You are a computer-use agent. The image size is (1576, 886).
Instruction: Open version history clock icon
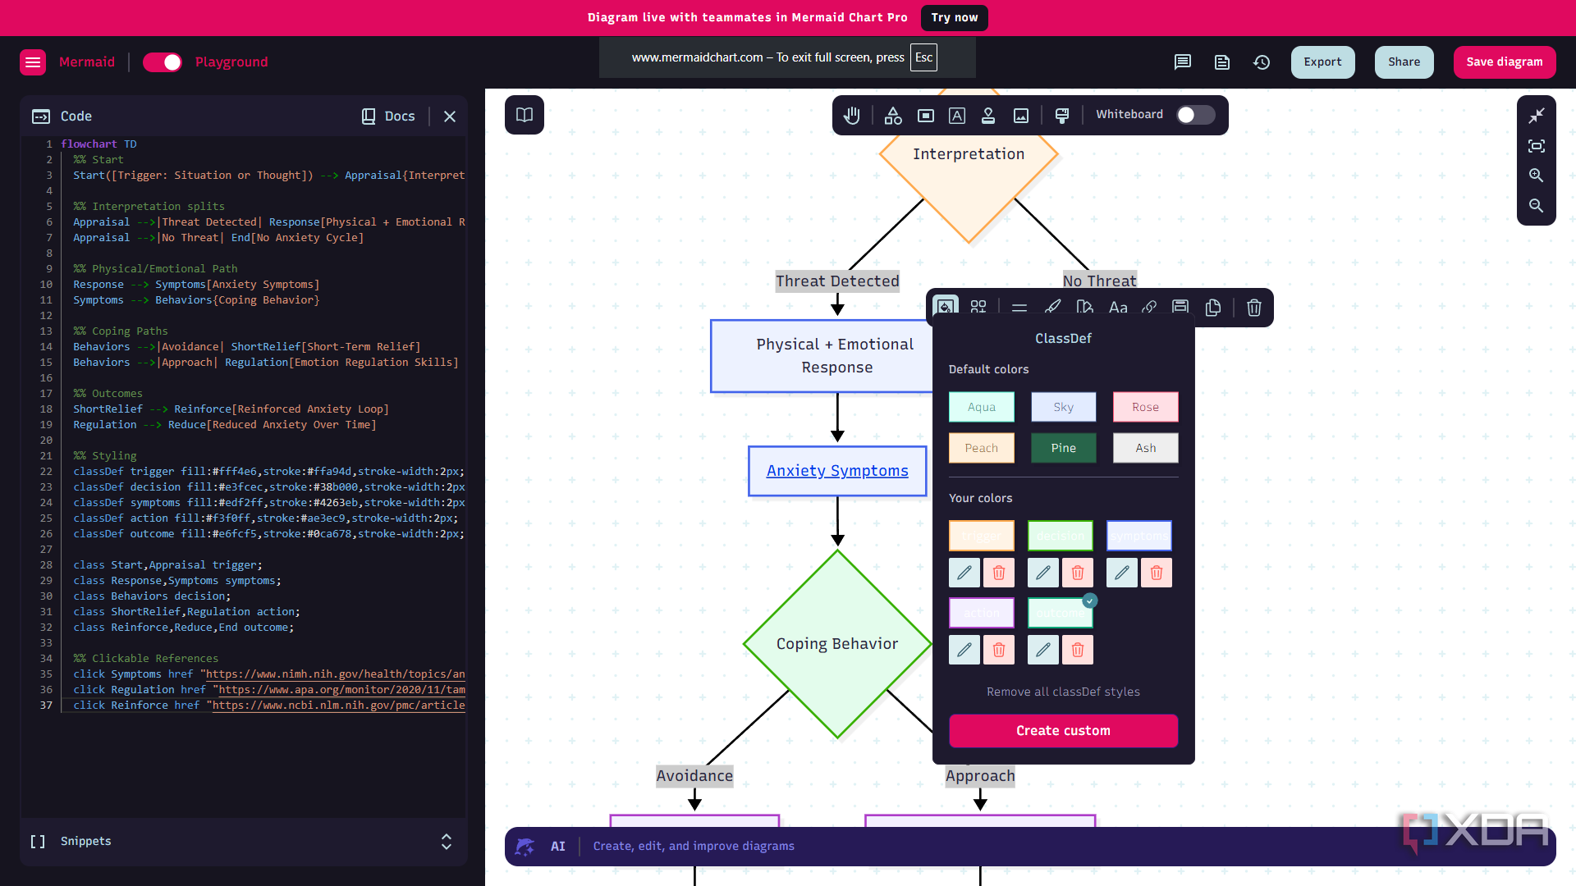[x=1262, y=62]
